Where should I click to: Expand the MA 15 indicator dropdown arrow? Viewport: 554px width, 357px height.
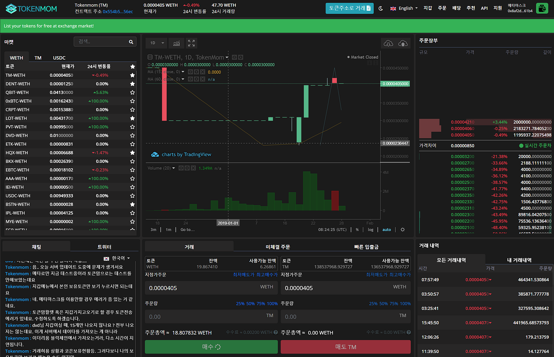pos(183,72)
